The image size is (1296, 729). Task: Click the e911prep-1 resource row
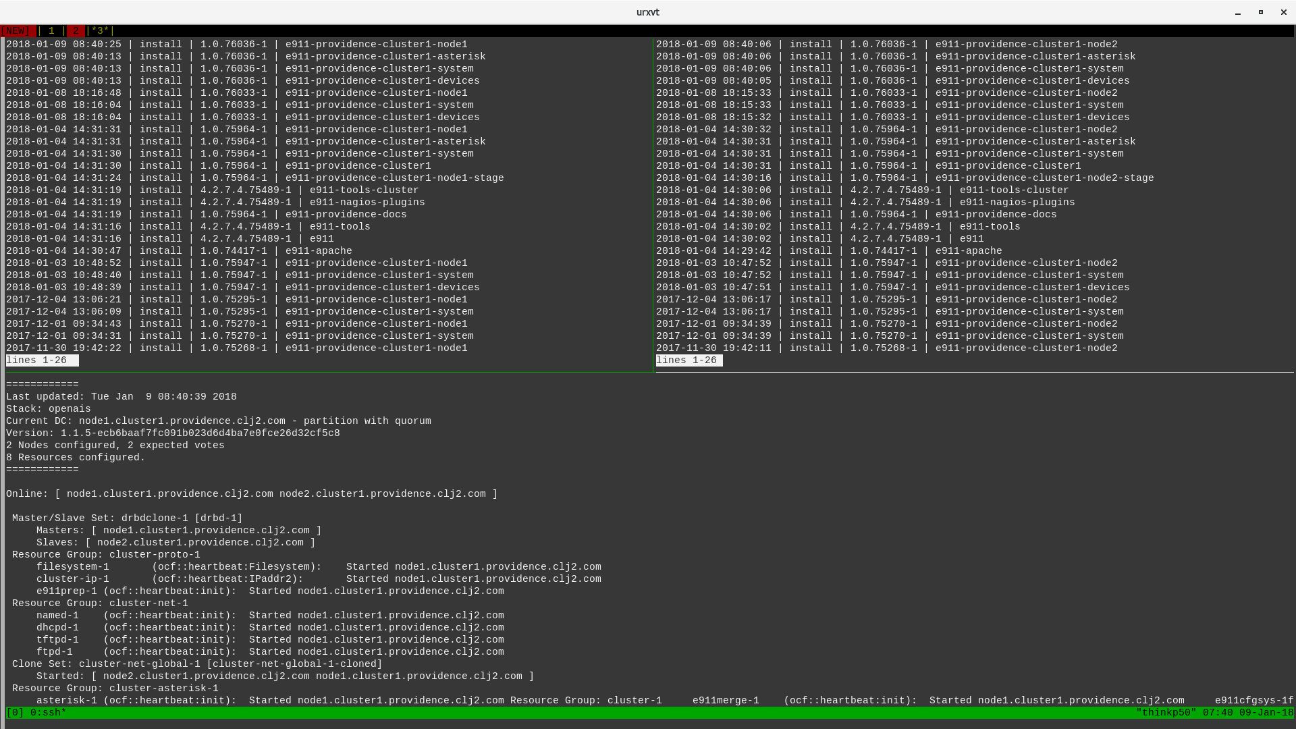pos(270,591)
